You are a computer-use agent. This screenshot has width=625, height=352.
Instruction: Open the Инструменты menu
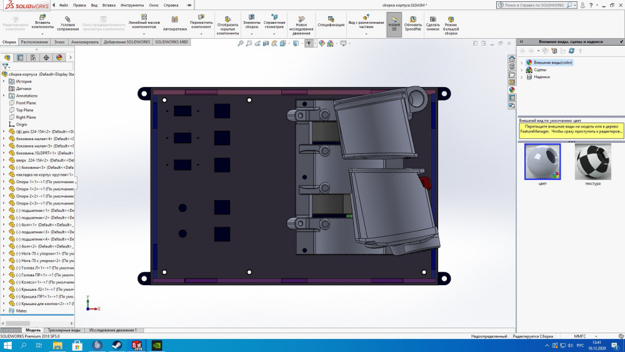[132, 5]
